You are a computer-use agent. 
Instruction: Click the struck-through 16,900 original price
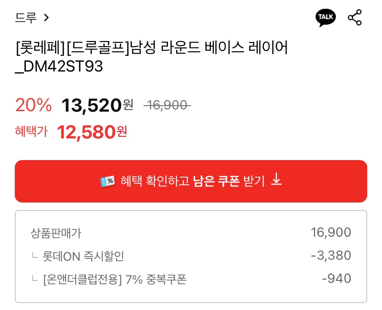[167, 106]
